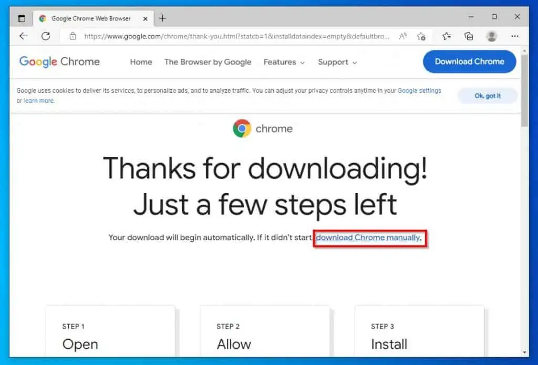538x365 pixels.
Task: Click the Download Chrome button
Action: point(469,62)
